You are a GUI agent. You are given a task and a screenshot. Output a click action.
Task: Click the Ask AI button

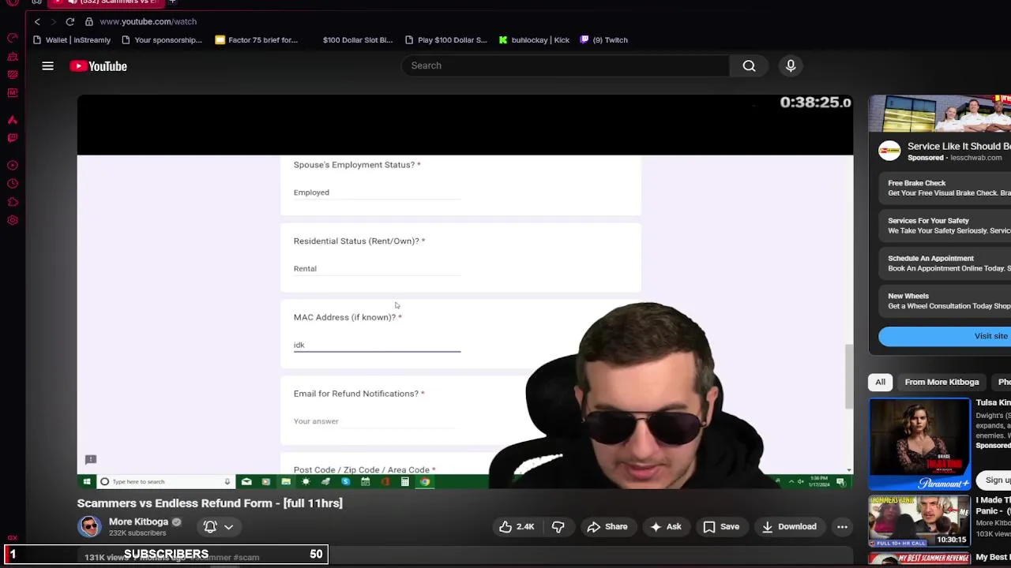[x=664, y=526]
